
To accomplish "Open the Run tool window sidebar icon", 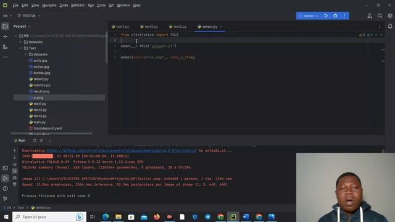I will click(5, 178).
